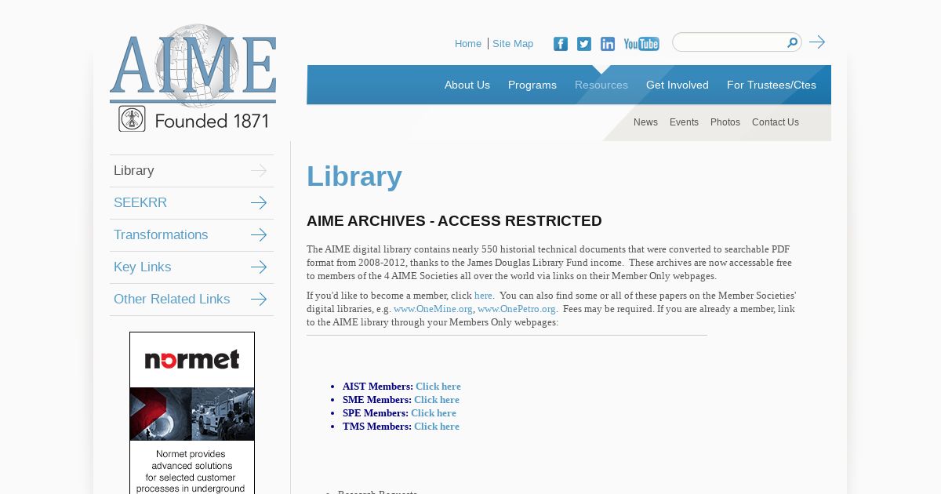941x494 pixels.
Task: Go to the Home link
Action: coord(468,44)
